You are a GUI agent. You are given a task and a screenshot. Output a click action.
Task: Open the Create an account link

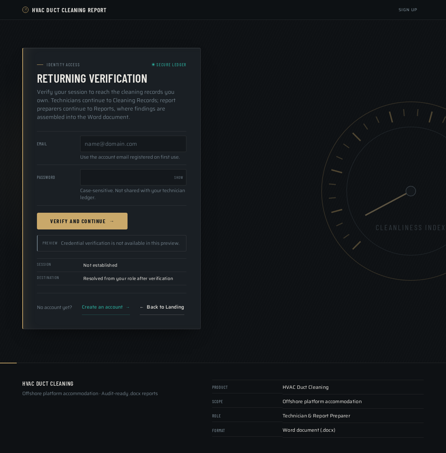click(106, 307)
